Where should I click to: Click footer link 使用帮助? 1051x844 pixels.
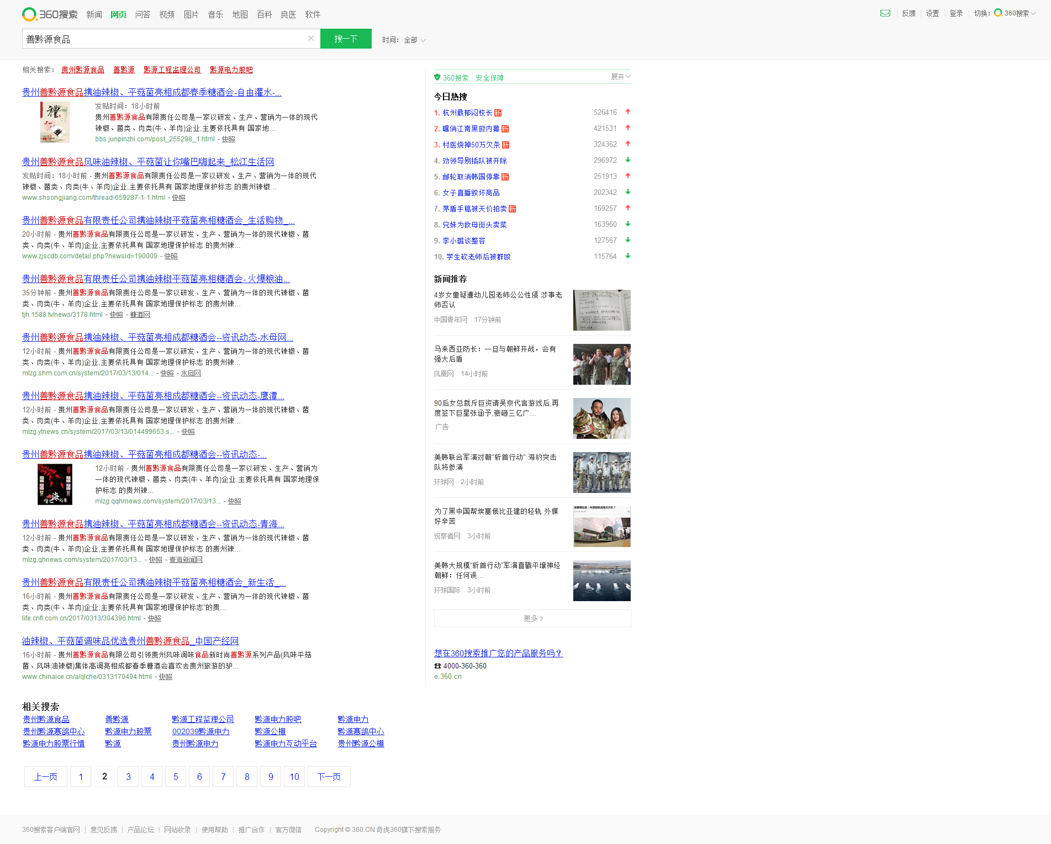click(x=215, y=830)
